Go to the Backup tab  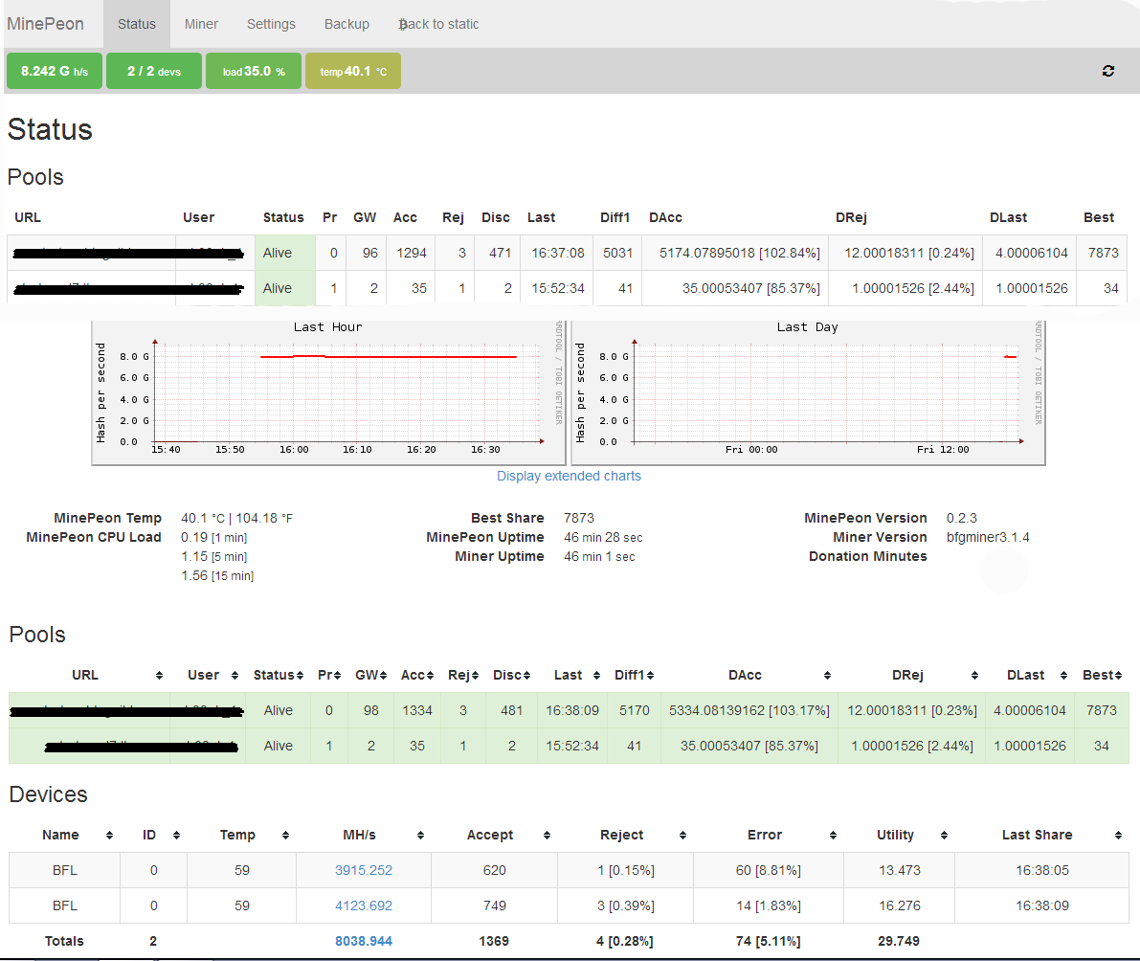click(346, 24)
